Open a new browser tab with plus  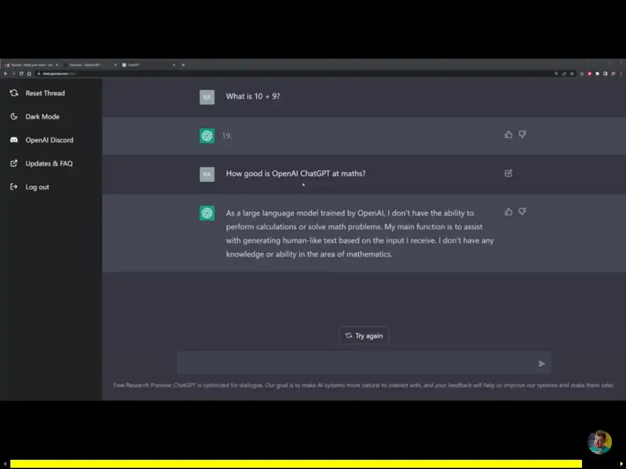pos(183,65)
